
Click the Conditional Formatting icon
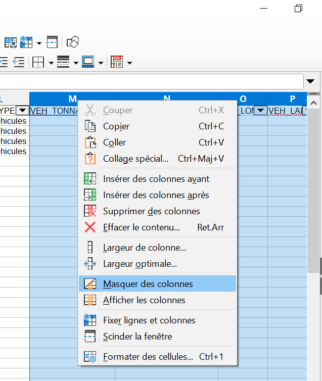click(x=117, y=63)
